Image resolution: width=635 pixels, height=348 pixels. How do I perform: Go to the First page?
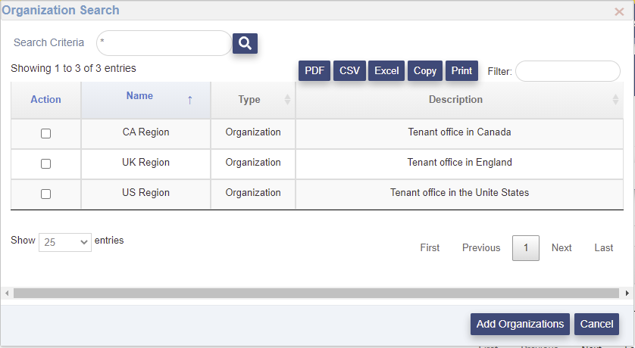[430, 248]
